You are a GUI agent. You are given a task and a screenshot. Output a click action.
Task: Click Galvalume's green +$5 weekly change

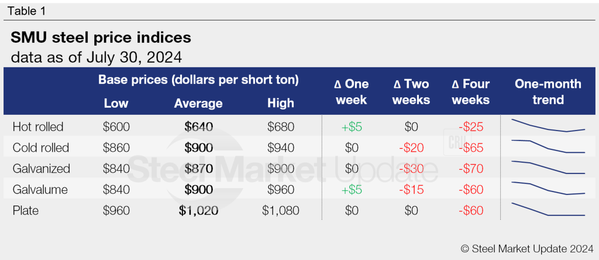(x=351, y=189)
